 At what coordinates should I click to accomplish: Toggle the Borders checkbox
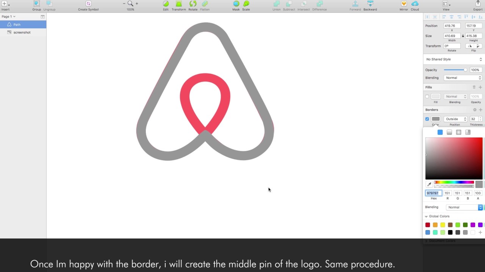(427, 119)
